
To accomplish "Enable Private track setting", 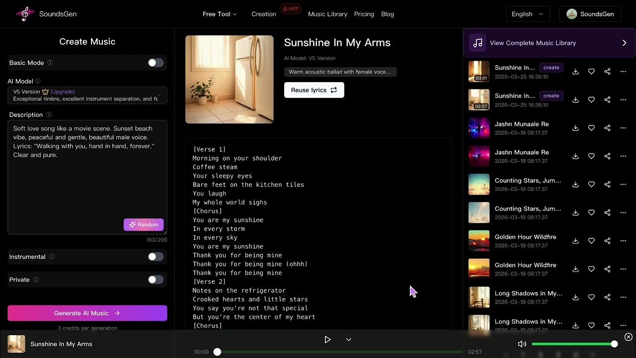I will [156, 279].
